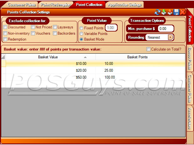Click row selector of the $10.00 row
The image size is (194, 145).
[x=3, y=64]
